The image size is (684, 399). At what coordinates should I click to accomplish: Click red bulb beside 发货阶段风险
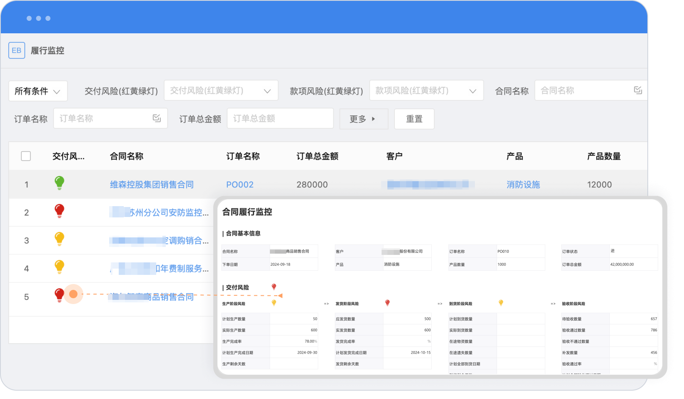387,303
